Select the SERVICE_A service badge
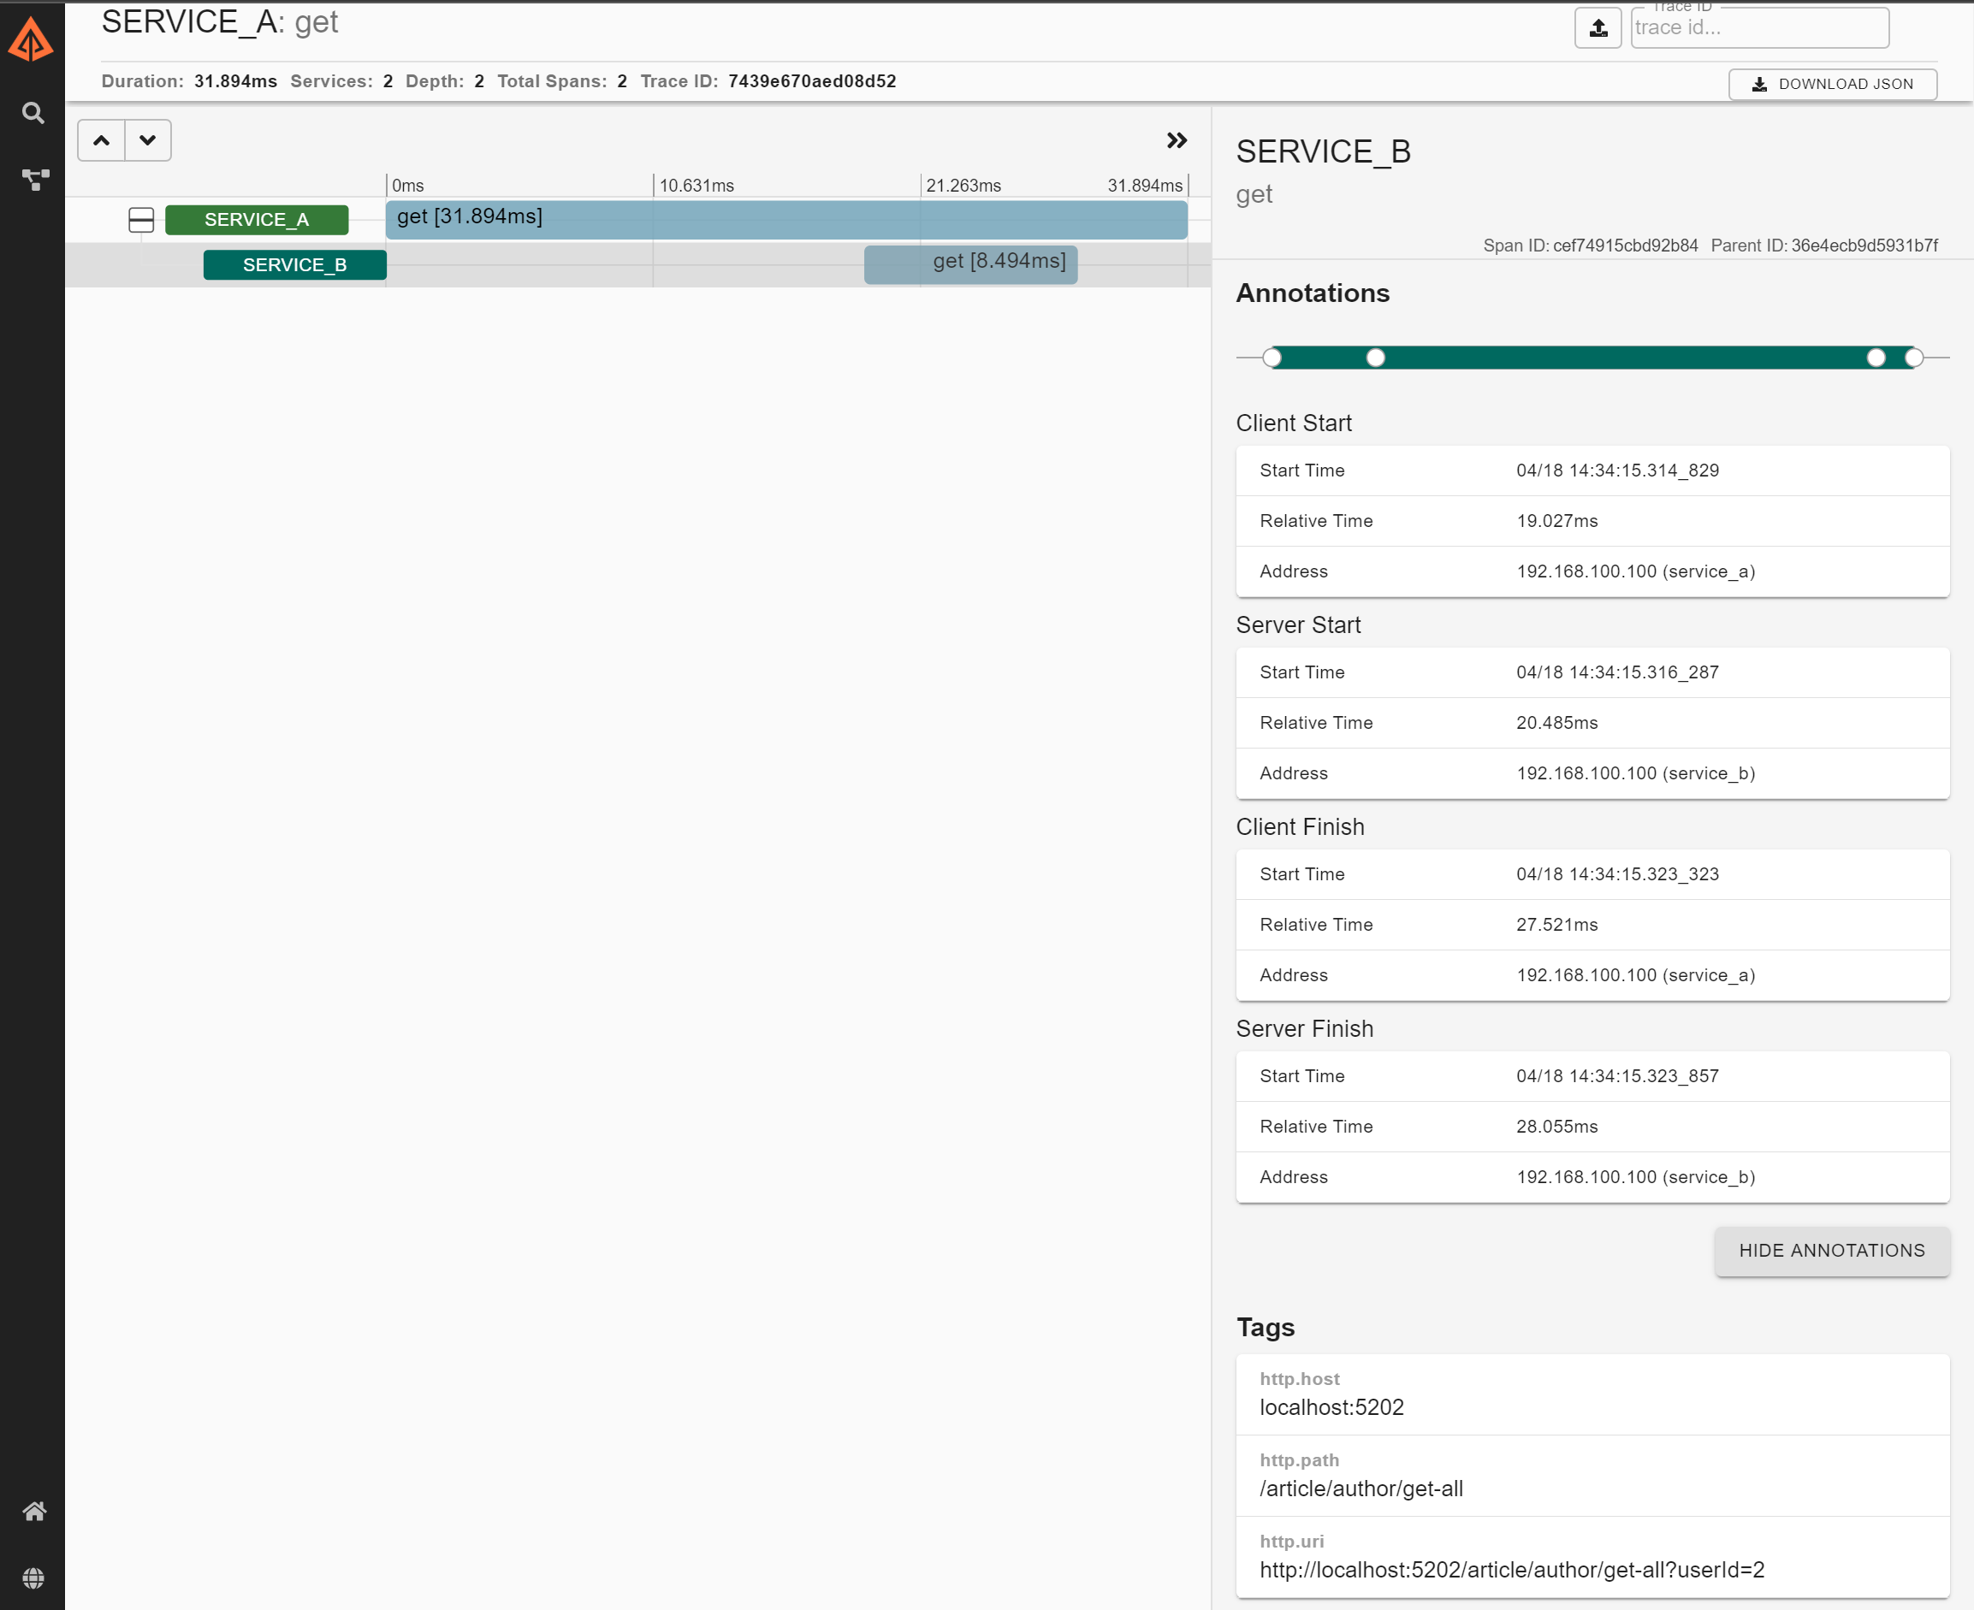Screen dimensions: 1974x1610 257,220
